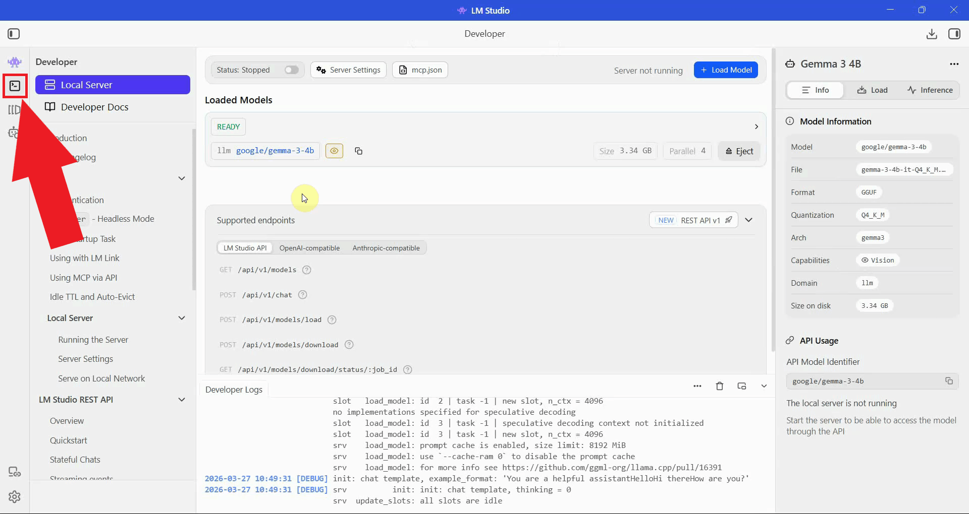The image size is (969, 514).
Task: Open the three-dot menu above Developer Logs
Action: coord(697,386)
